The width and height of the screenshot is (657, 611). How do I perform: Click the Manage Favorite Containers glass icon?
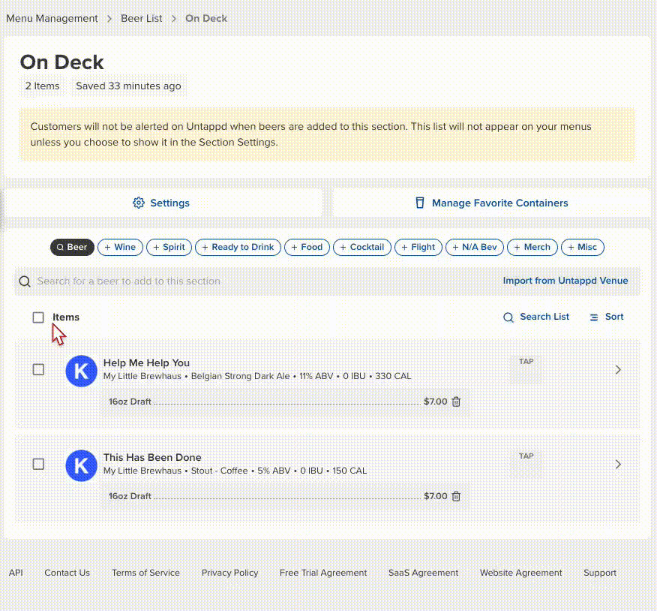pos(420,203)
